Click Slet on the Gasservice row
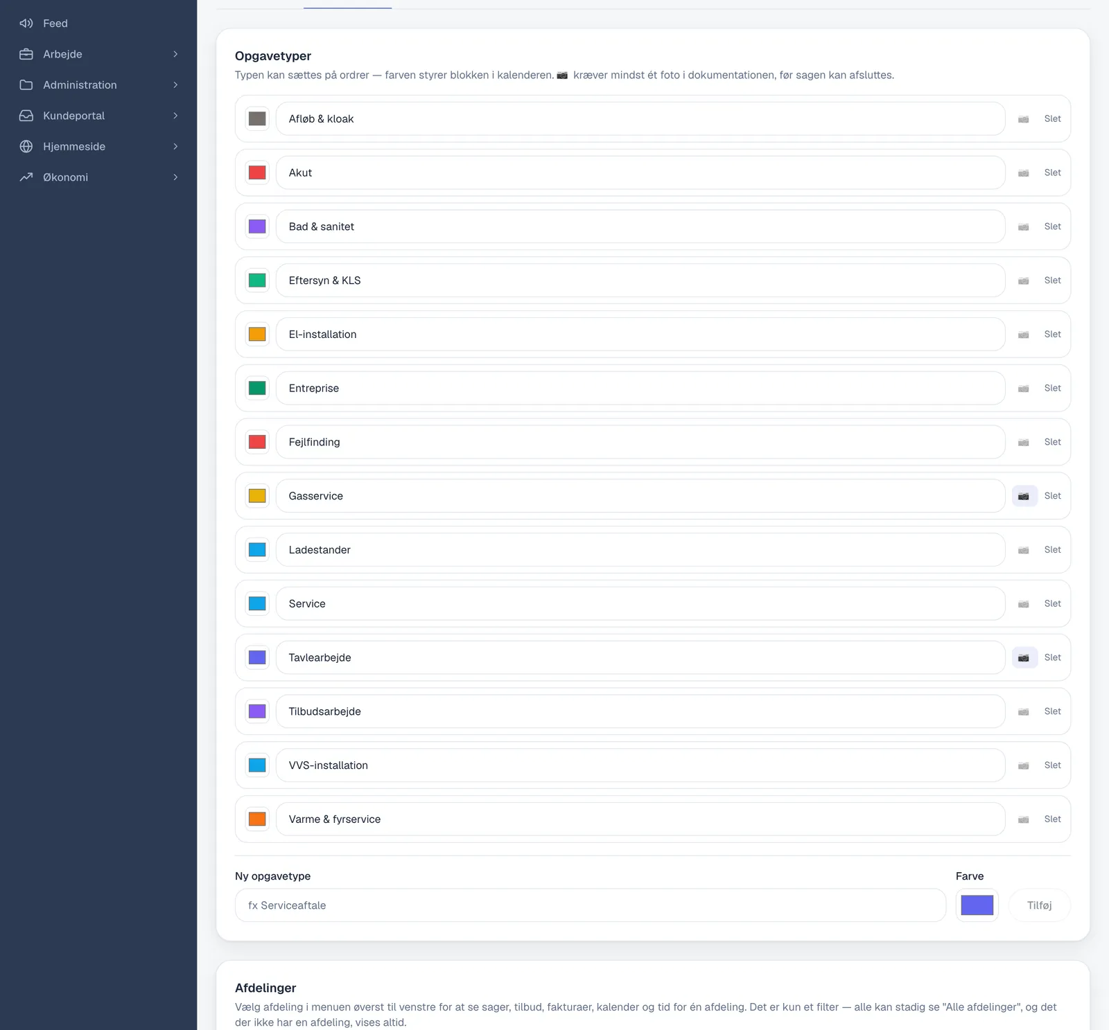Image resolution: width=1109 pixels, height=1030 pixels. (x=1052, y=496)
